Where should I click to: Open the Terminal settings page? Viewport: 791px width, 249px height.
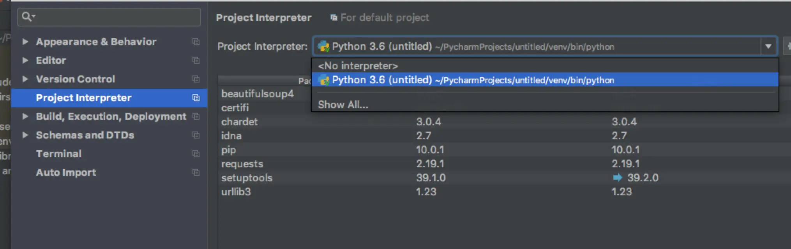[58, 154]
